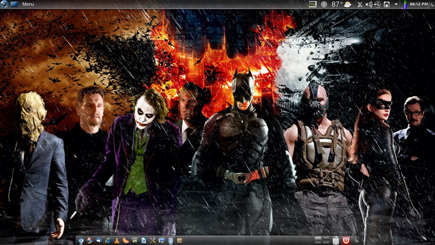The height and width of the screenshot is (245, 435).
Task: Click the wired network connection icon
Action: [387, 5]
